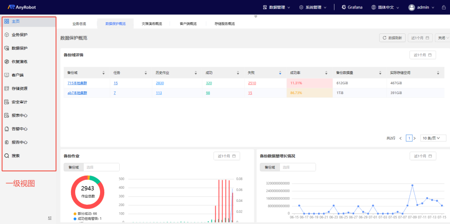The width and height of the screenshot is (450, 224).
Task: Expand the 数据管理 dropdown menu
Action: [x=276, y=7]
